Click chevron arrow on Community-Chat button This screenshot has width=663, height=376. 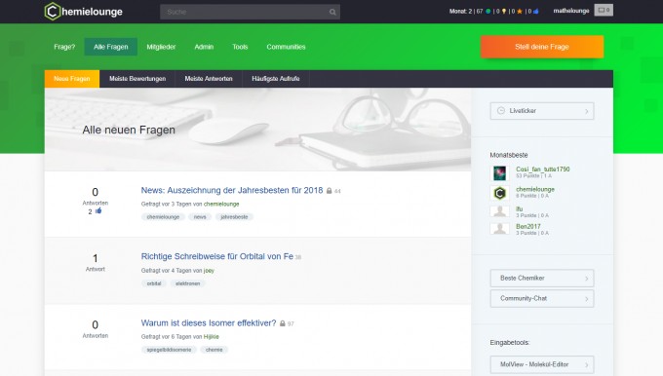coord(587,299)
